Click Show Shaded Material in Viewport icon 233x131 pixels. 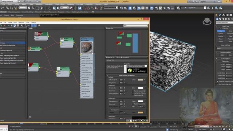(x=15, y=25)
